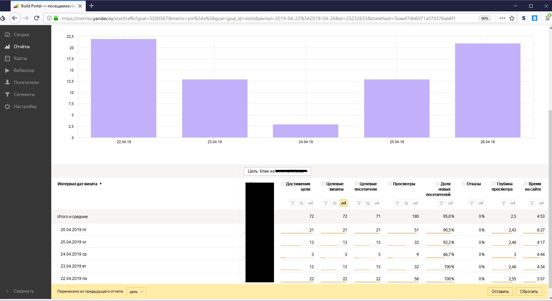Click the 24.04.19 purple chart bar
Image resolution: width=552 pixels, height=301 pixels.
[305, 131]
